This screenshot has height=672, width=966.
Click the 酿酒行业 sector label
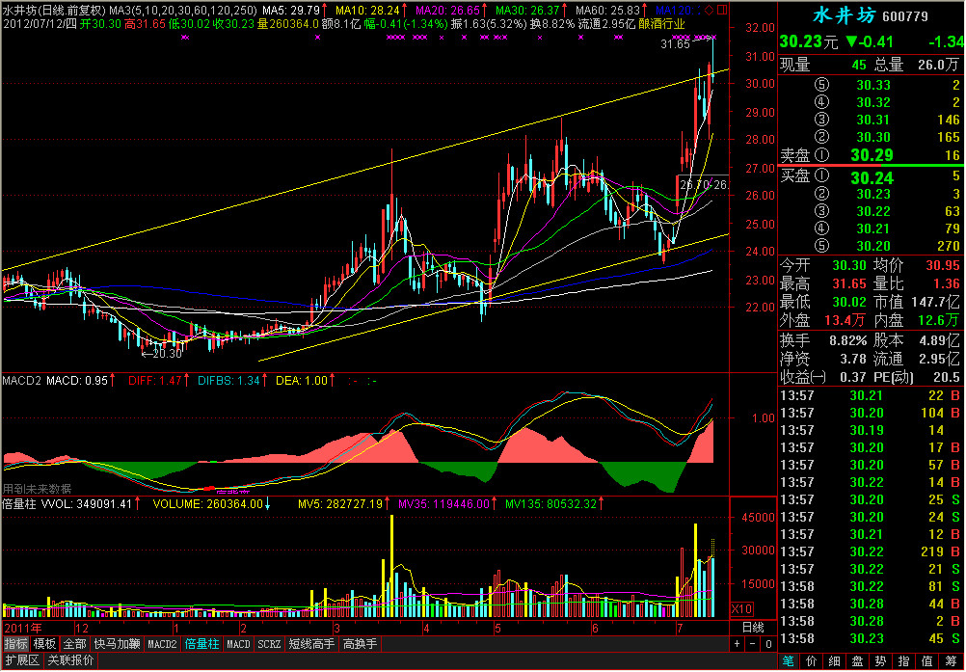tap(661, 24)
